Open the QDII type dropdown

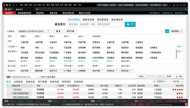pyautogui.click(x=81, y=36)
